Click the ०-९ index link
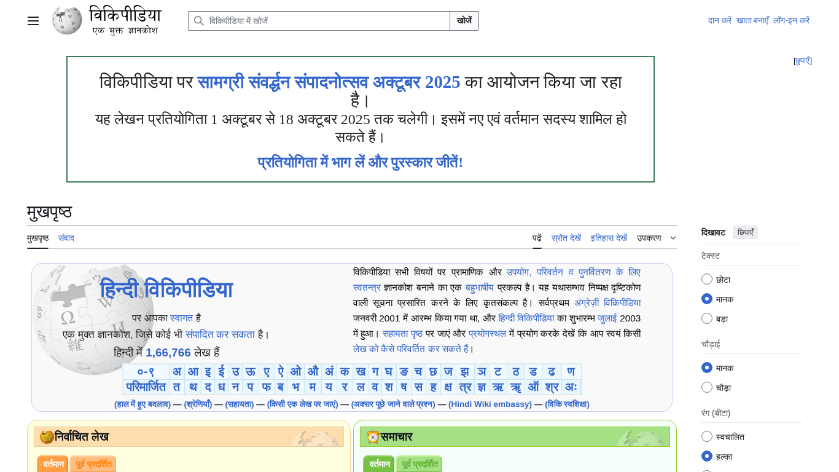The width and height of the screenshot is (839, 472). (x=146, y=371)
